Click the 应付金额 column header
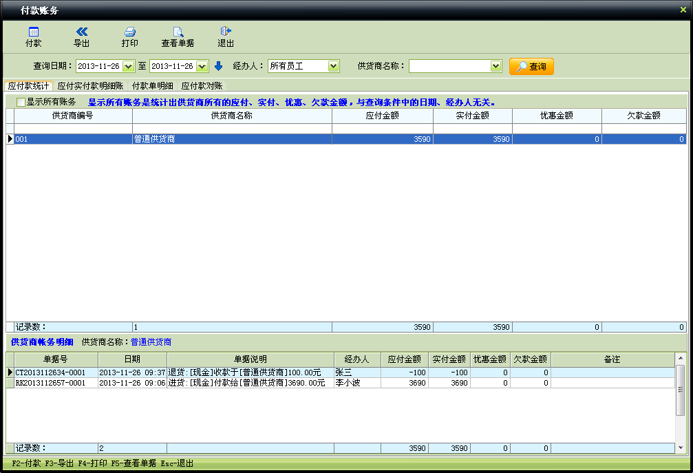The image size is (693, 473). coord(382,116)
